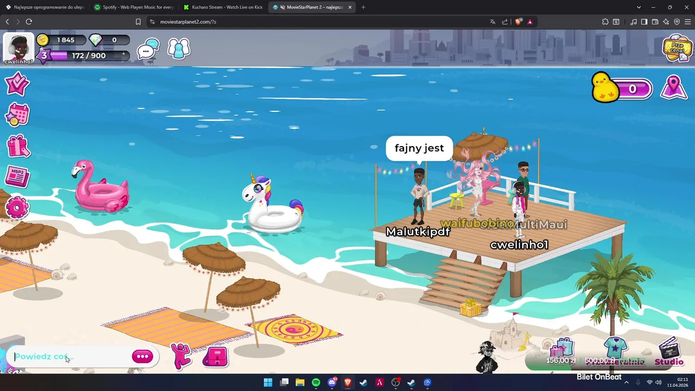Click the diamond counter showing 0
695x391 pixels.
[x=109, y=40]
